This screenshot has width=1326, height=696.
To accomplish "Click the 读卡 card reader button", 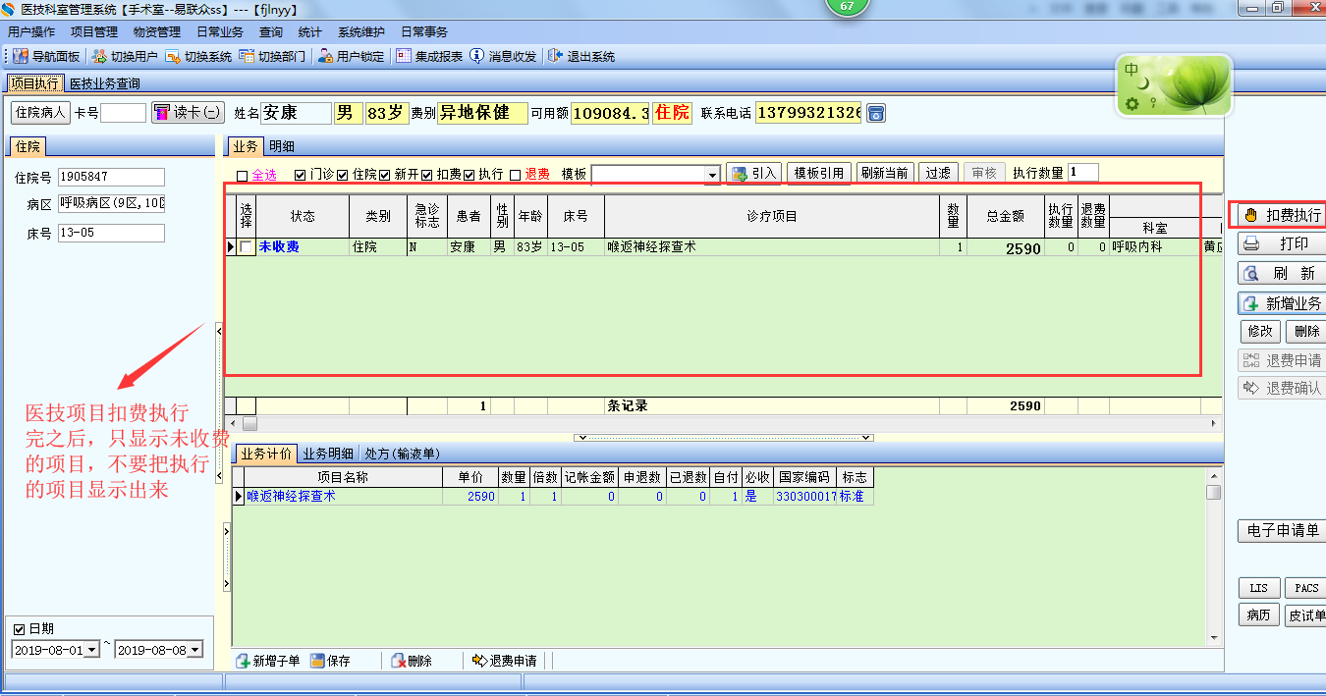I will pos(188,113).
